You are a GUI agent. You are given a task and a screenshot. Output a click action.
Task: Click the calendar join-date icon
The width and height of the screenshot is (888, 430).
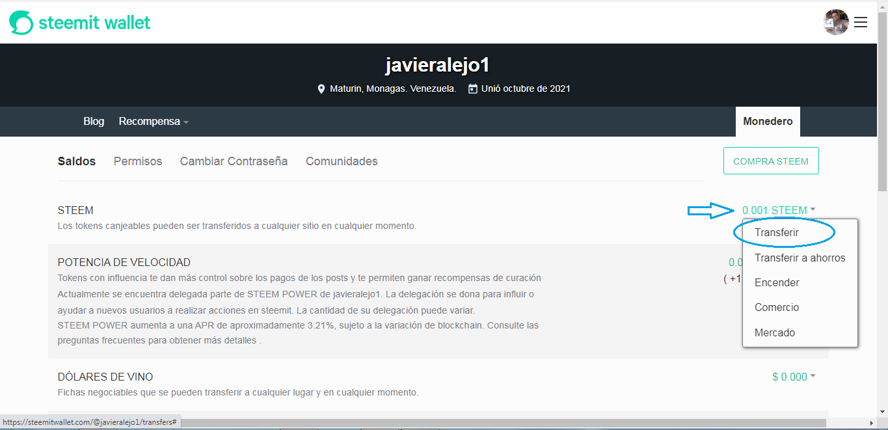[x=473, y=88]
